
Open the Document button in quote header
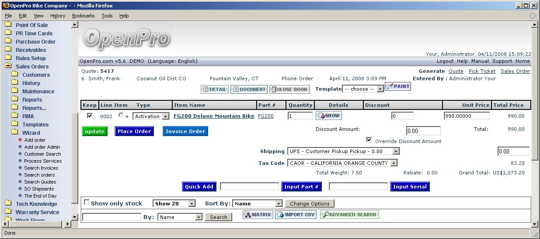249,89
